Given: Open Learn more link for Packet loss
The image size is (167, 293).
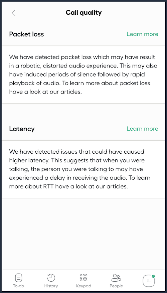Looking at the screenshot, I should [x=142, y=34].
